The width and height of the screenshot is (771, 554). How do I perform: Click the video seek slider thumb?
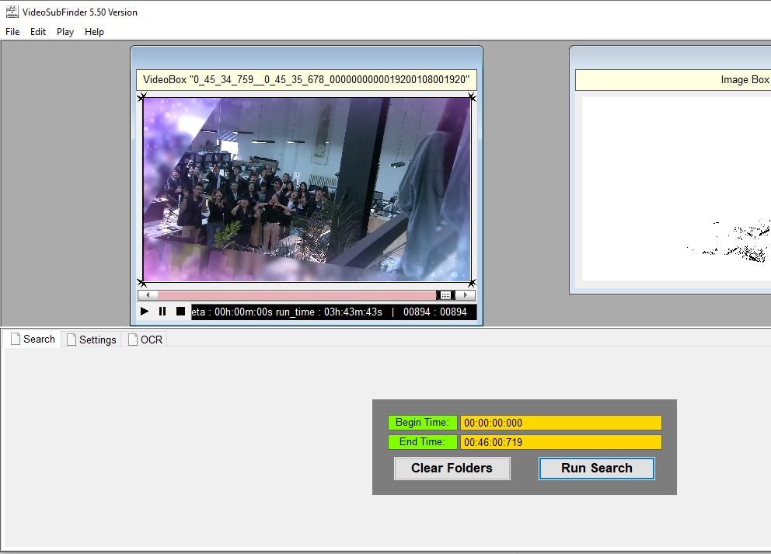pos(445,295)
